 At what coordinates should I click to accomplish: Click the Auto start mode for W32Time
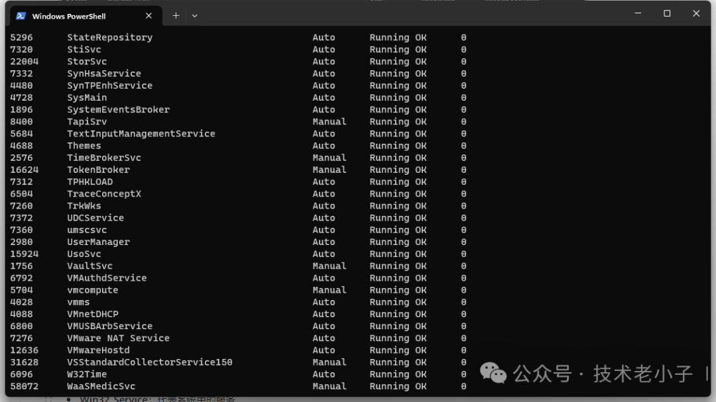(x=324, y=374)
